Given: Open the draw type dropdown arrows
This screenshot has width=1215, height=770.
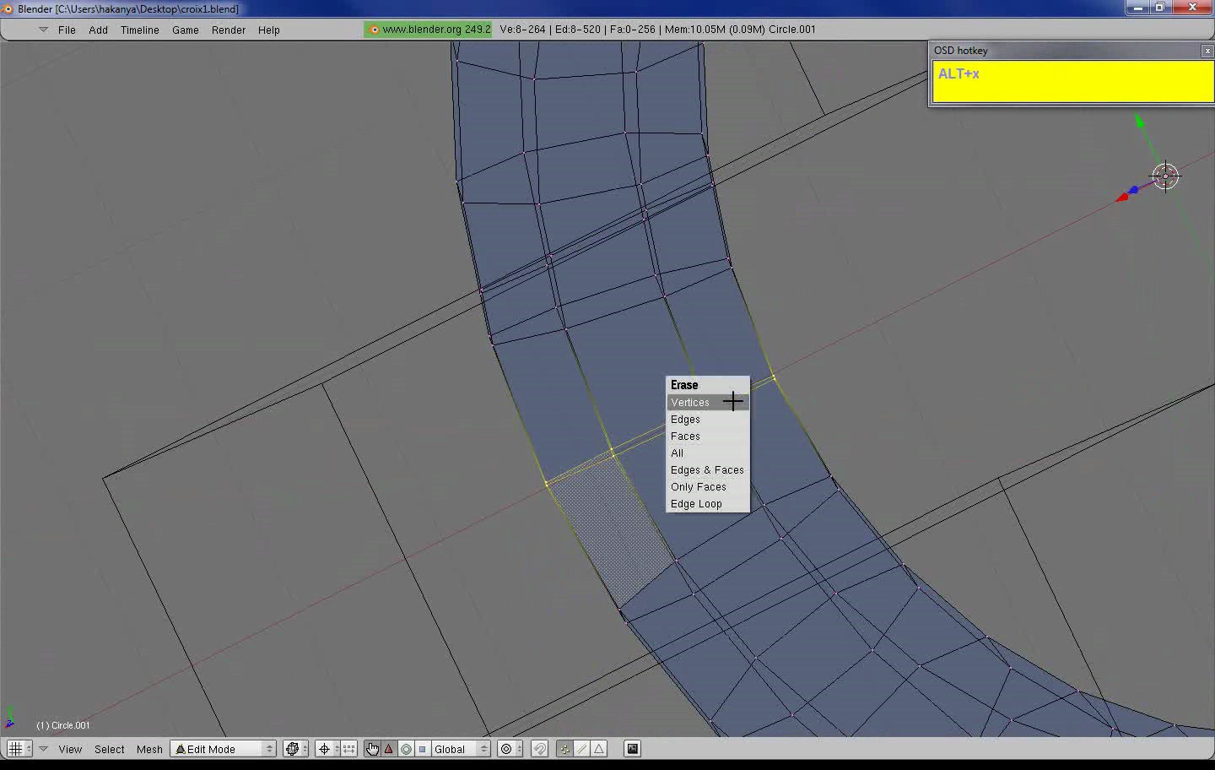Looking at the screenshot, I should (305, 749).
